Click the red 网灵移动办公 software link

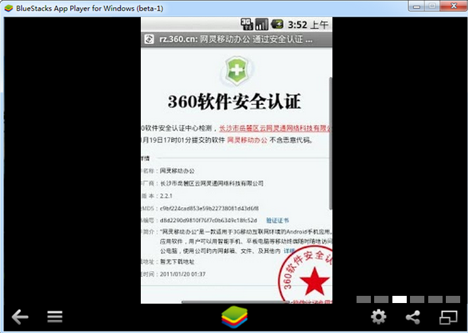pyautogui.click(x=247, y=139)
